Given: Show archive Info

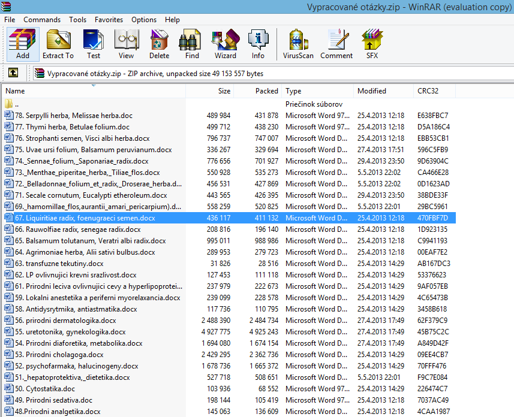Looking at the screenshot, I should point(258,44).
